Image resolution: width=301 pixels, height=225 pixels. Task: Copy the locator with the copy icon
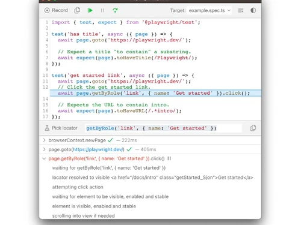click(x=253, y=128)
